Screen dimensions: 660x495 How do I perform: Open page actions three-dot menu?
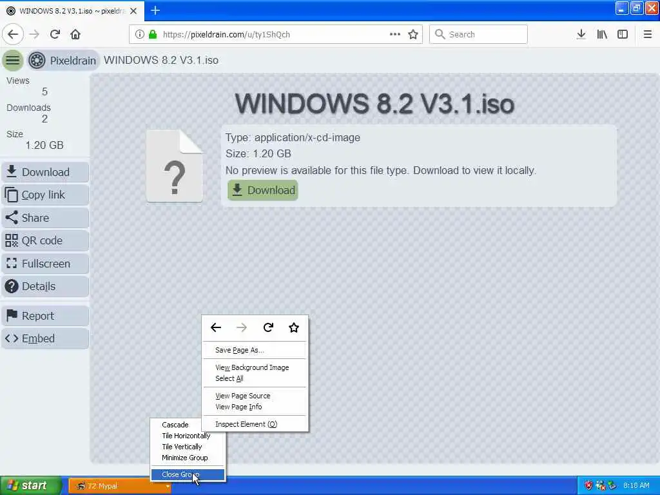point(395,35)
